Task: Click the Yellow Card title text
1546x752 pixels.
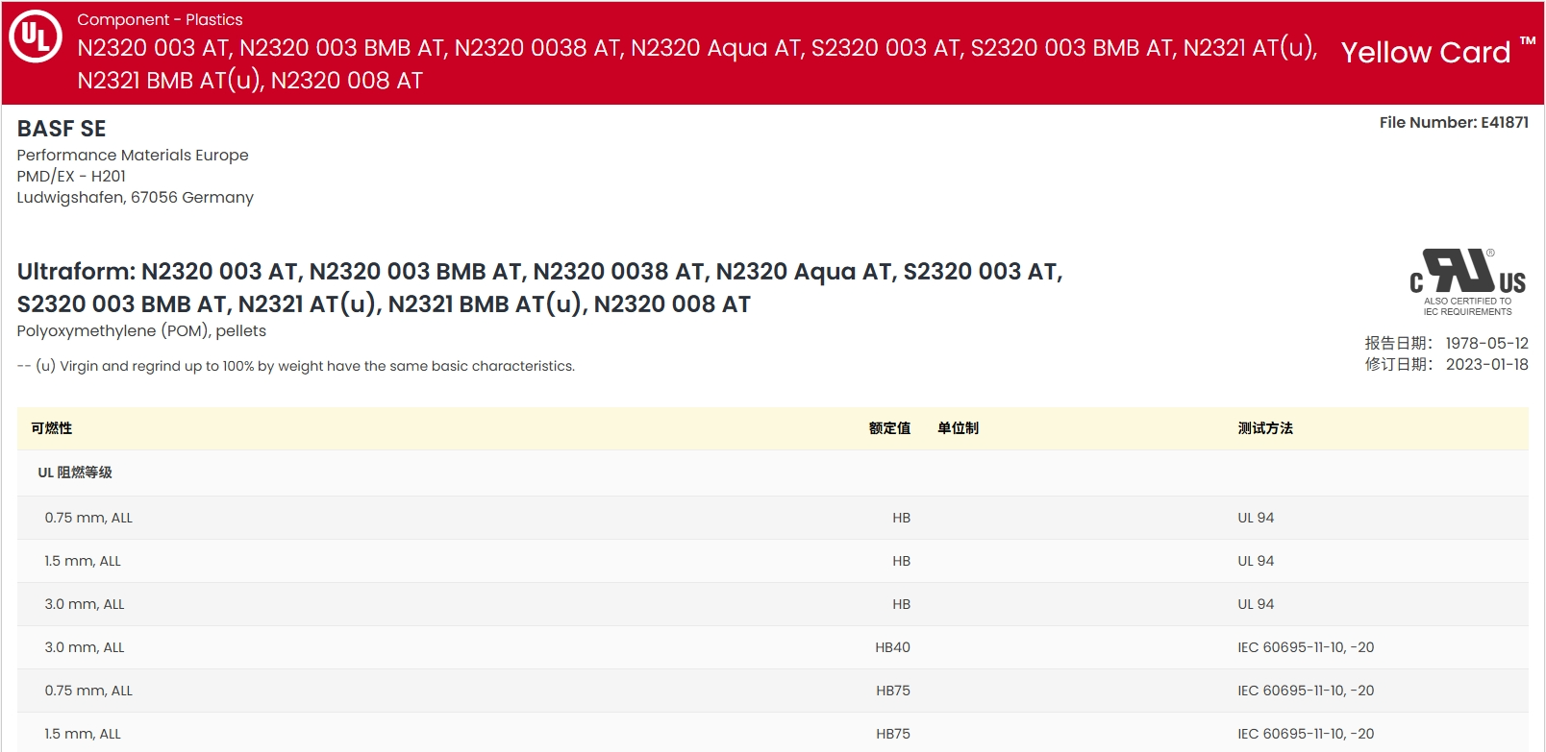Action: pyautogui.click(x=1426, y=53)
